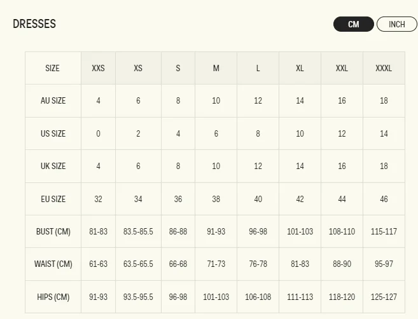
Task: Click the EU SIZE row label
Action: (53, 199)
